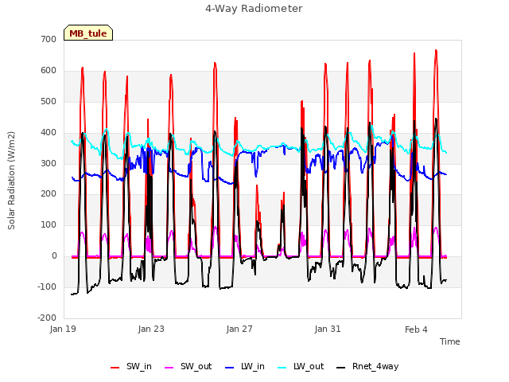Click the magenta SW_out legend color marker
Viewport: 509px width, 382px height.
(x=169, y=368)
